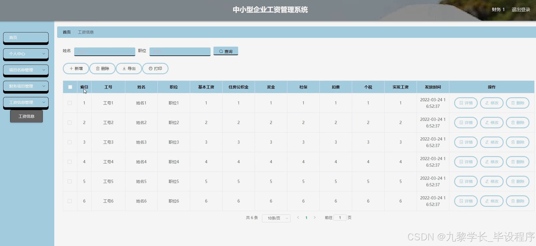Go to the next page arrow
536x246 pixels.
pyautogui.click(x=315, y=218)
